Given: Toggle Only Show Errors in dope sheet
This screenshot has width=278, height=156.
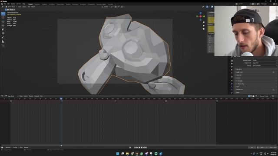Looking at the screenshot, I should [253, 96].
